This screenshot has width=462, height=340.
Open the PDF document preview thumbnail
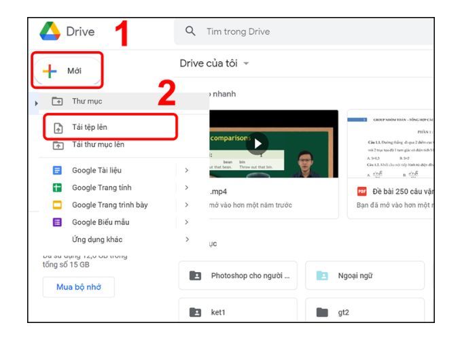tap(390, 144)
